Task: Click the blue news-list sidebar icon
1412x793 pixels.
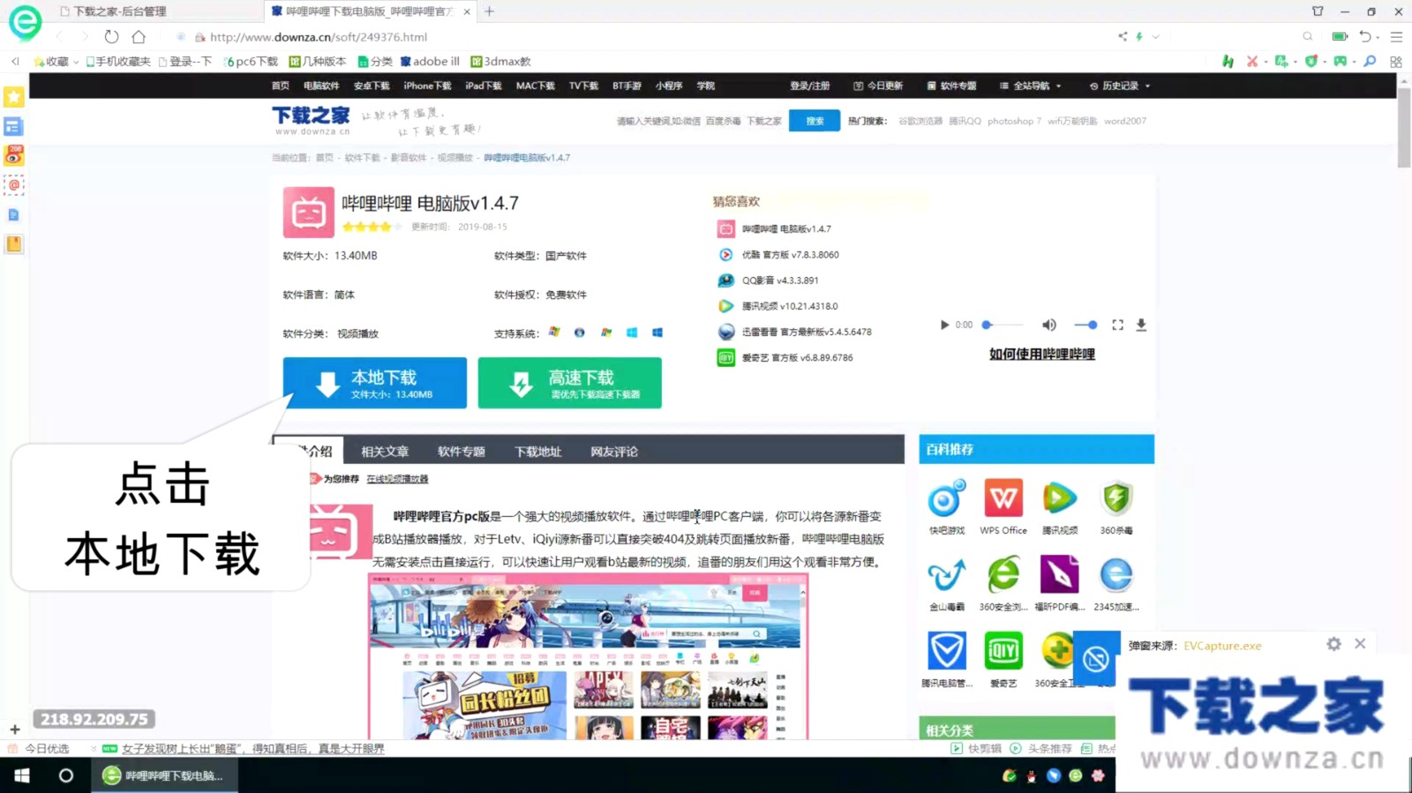Action: coord(14,126)
